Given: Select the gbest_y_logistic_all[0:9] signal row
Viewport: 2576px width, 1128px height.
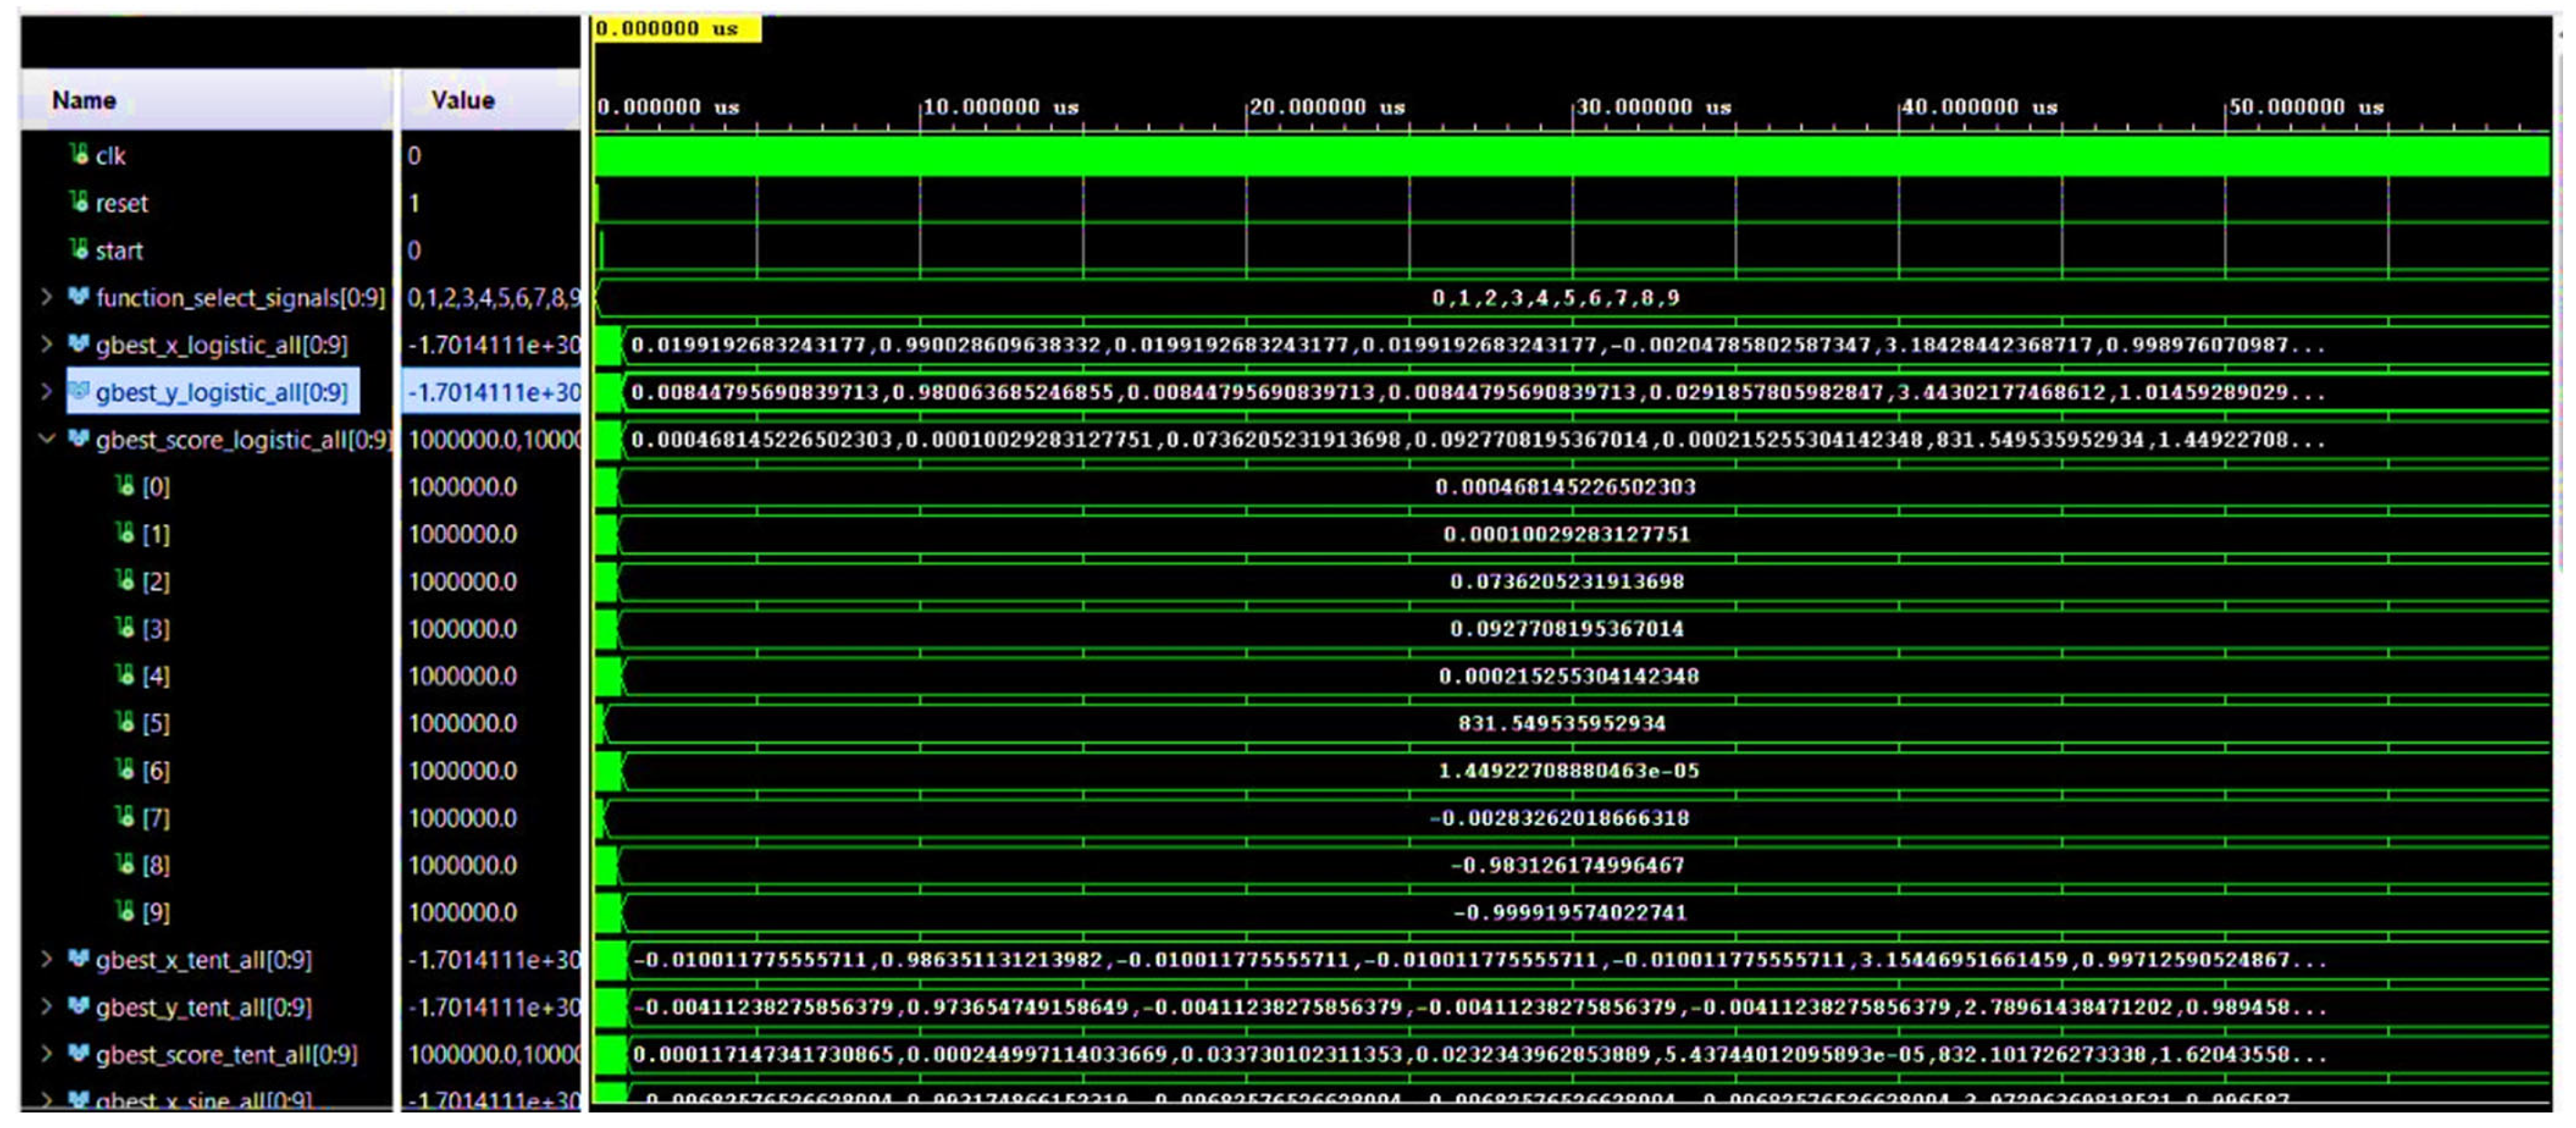Looking at the screenshot, I should tap(221, 392).
